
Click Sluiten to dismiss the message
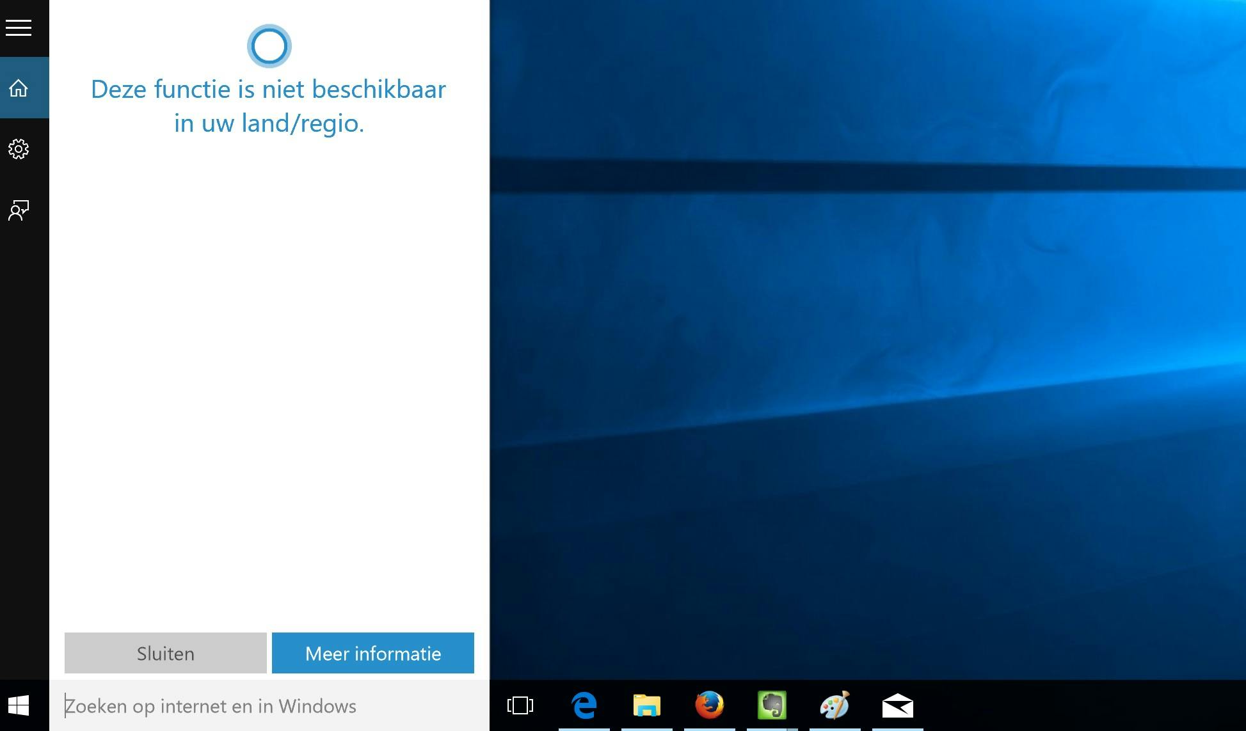(164, 653)
